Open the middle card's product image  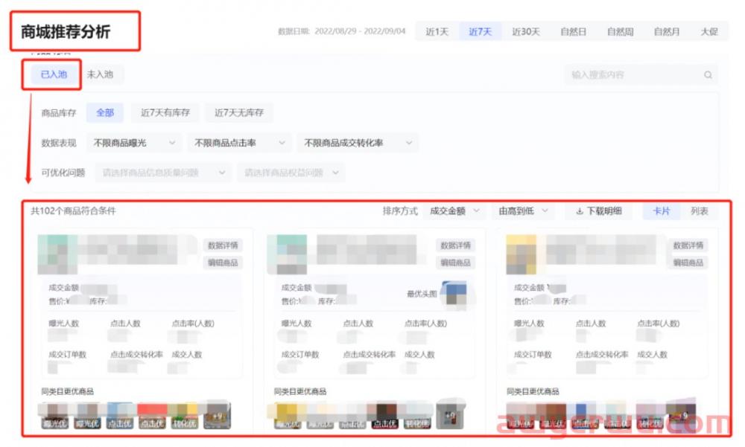(x=288, y=254)
